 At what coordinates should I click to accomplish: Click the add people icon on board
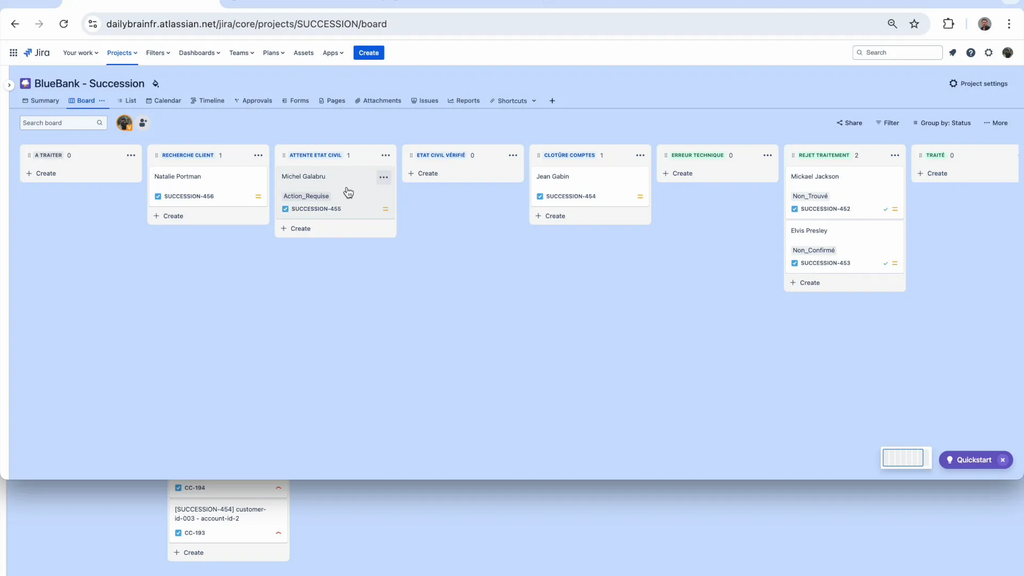(x=143, y=123)
